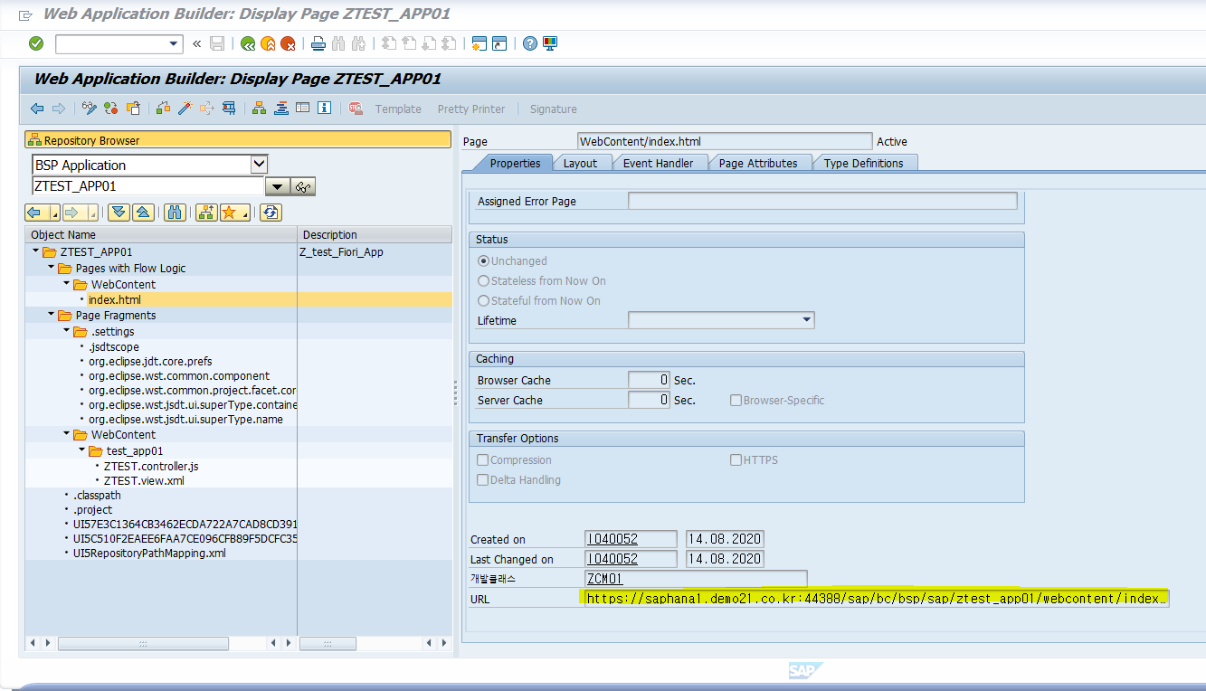Screen dimensions: 1206x691
Task: Collapse the Pages with Flow Logic folder
Action: [x=52, y=268]
